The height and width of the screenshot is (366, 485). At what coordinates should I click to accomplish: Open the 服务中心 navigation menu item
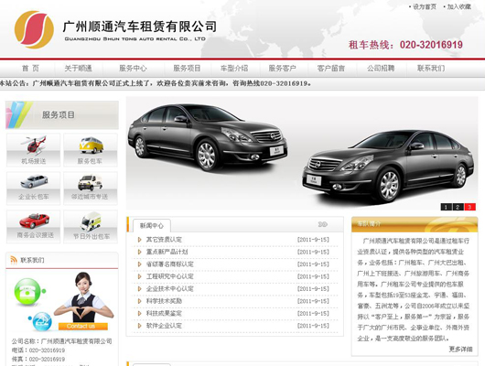click(133, 68)
